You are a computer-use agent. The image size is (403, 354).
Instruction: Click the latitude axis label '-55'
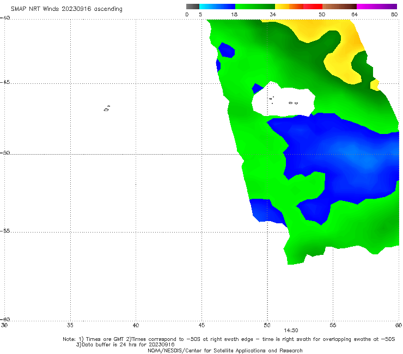point(5,231)
